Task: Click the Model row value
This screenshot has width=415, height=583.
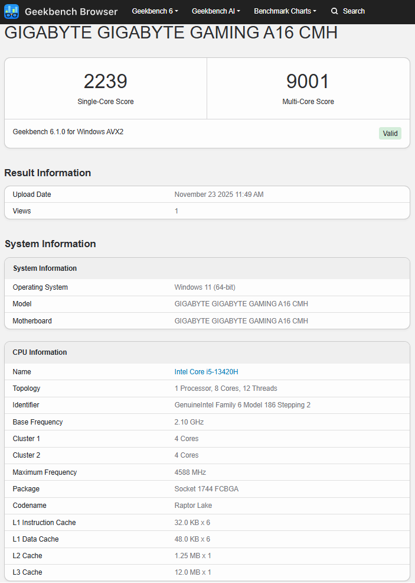Action: pyautogui.click(x=241, y=304)
